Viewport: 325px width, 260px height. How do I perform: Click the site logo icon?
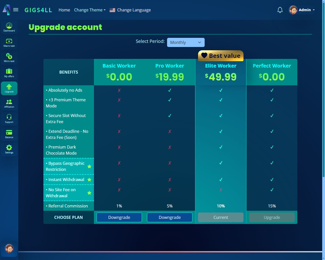pos(6,10)
